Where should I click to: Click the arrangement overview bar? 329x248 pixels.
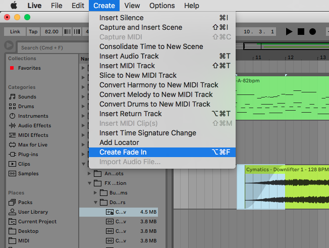[x=282, y=46]
